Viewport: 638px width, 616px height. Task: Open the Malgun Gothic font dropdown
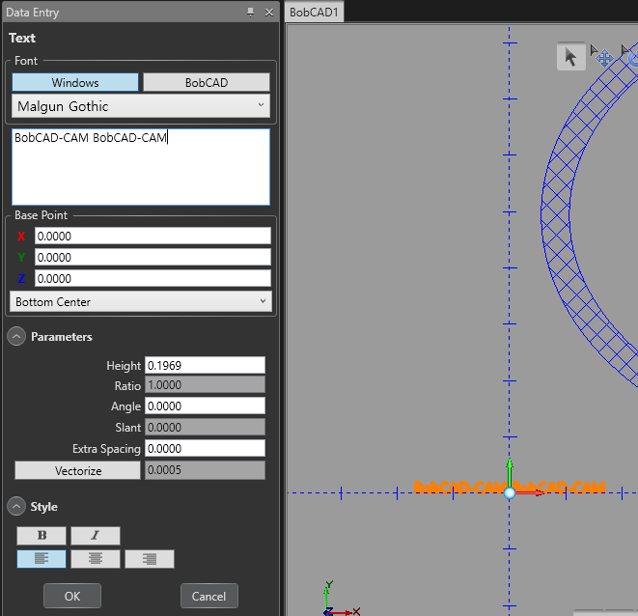pos(141,106)
